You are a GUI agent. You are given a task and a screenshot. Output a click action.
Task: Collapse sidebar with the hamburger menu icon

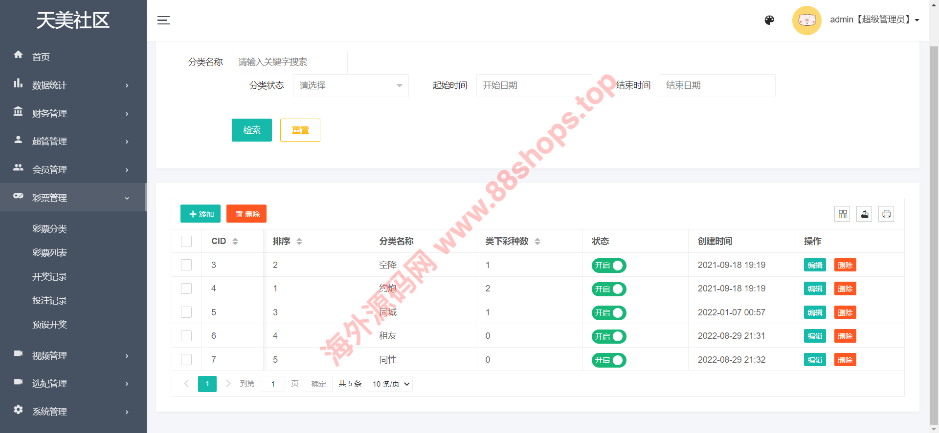(163, 20)
